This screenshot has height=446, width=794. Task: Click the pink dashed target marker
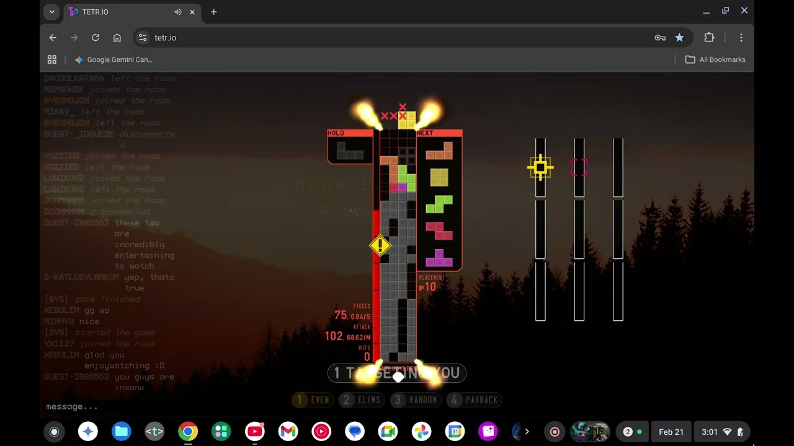click(x=579, y=167)
